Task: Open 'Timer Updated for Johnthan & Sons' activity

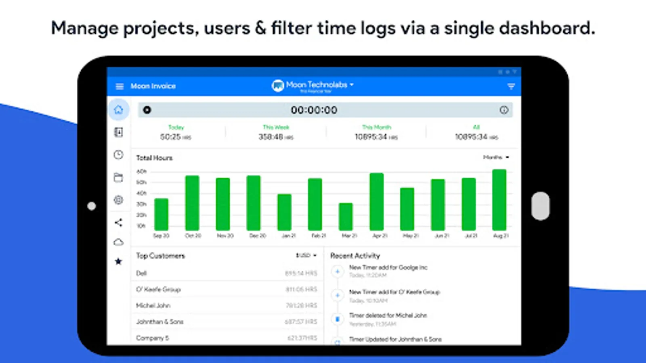Action: pos(395,339)
